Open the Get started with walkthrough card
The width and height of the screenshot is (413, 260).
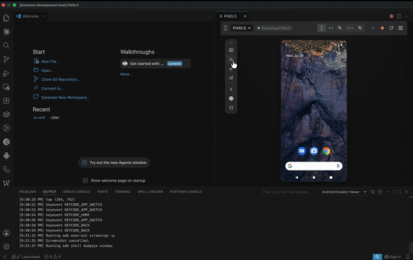(x=155, y=64)
